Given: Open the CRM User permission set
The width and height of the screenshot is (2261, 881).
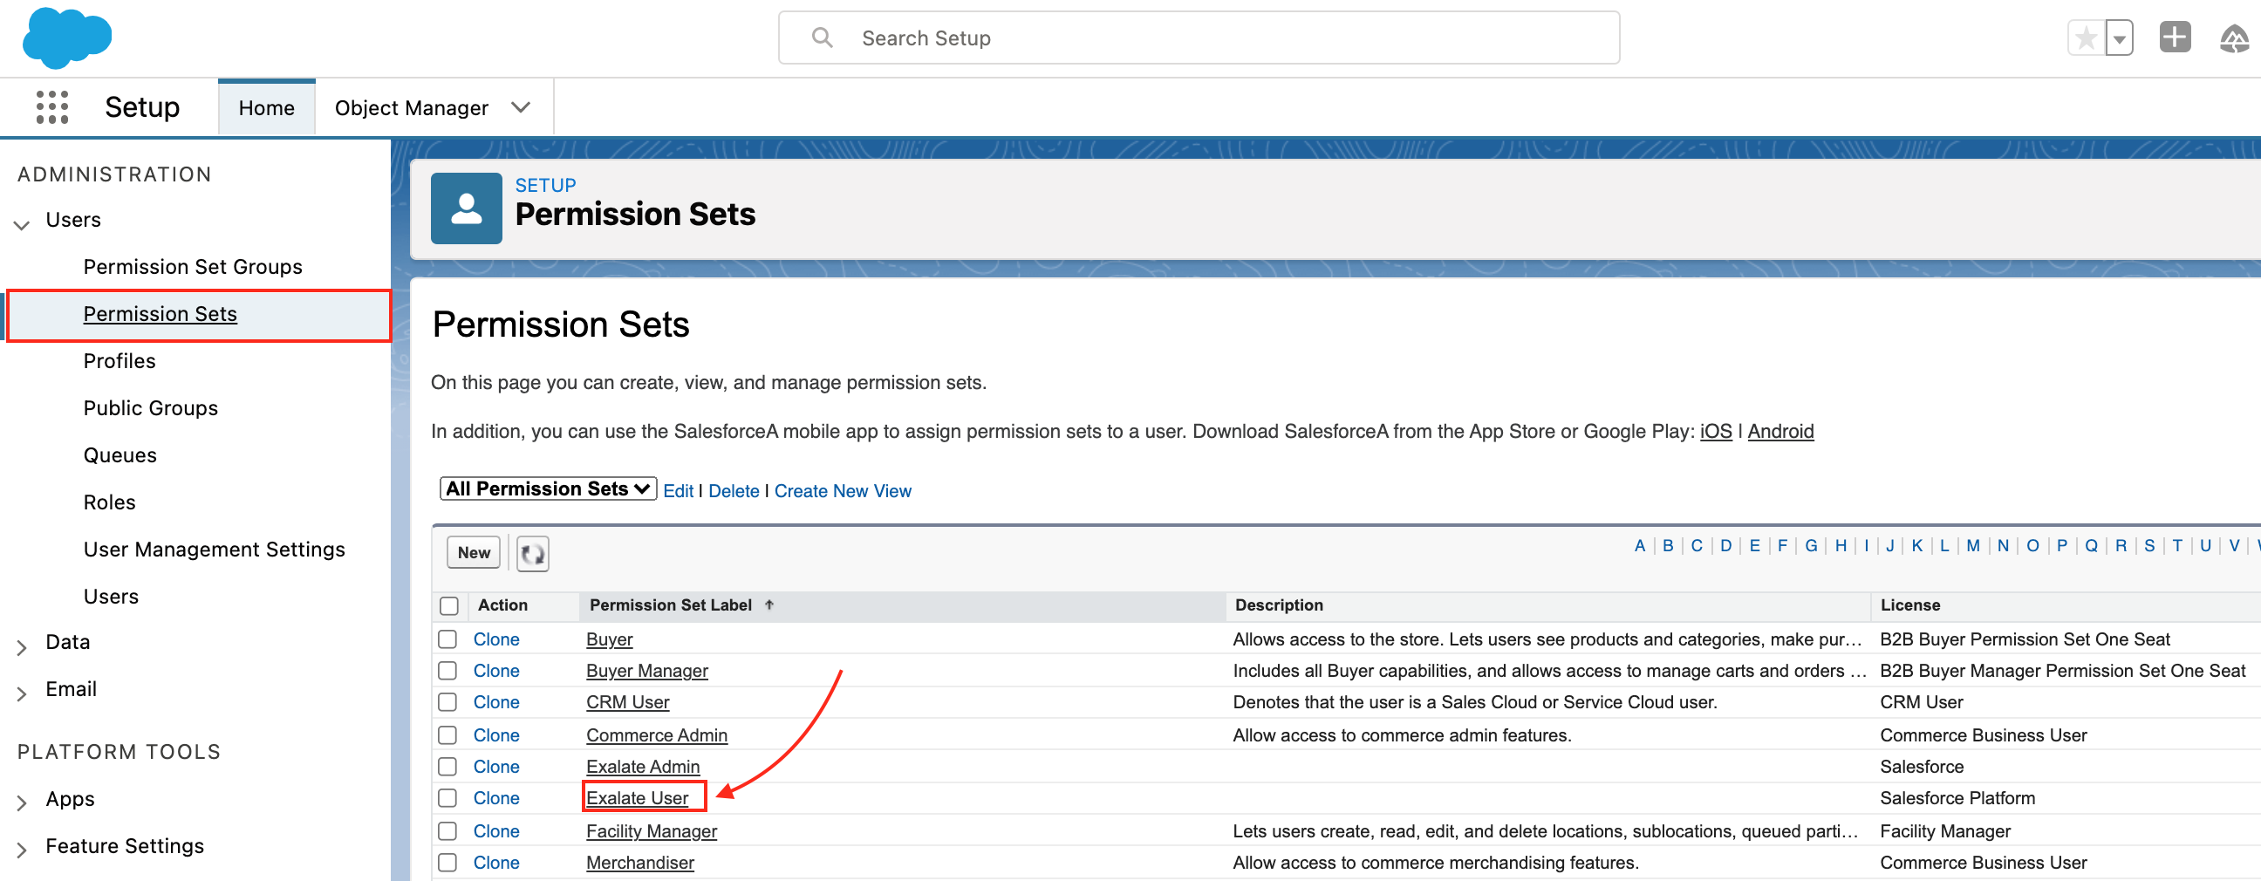Looking at the screenshot, I should click(x=627, y=702).
